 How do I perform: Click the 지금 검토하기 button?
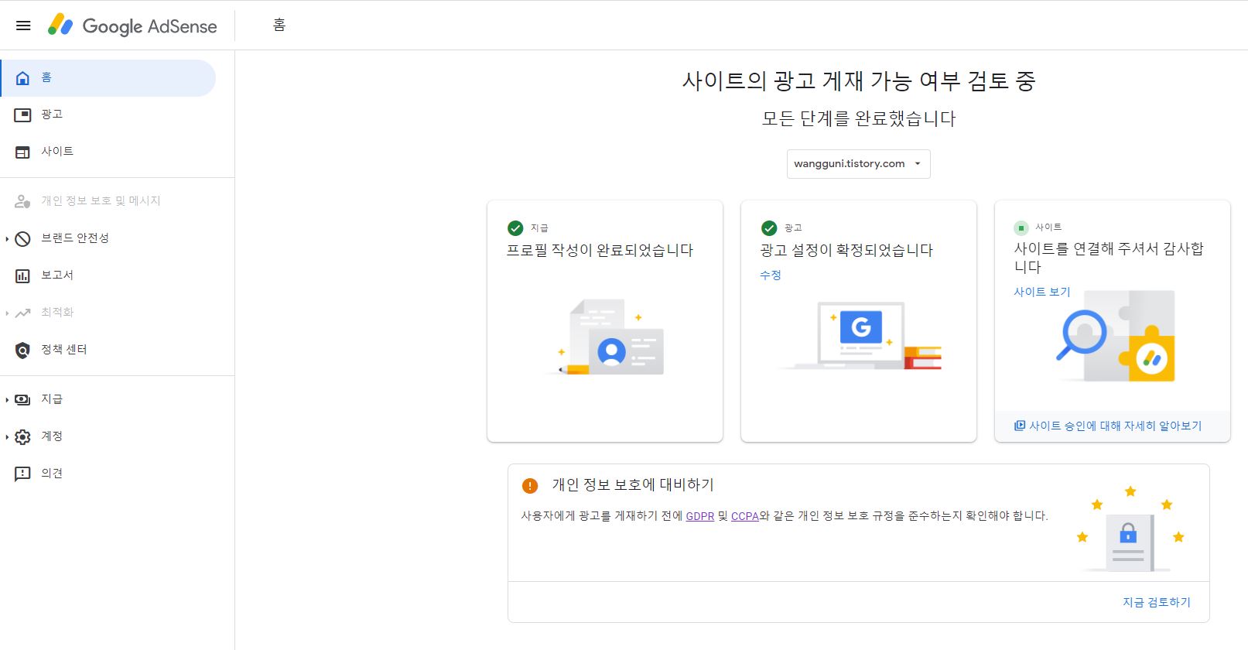pos(1157,603)
